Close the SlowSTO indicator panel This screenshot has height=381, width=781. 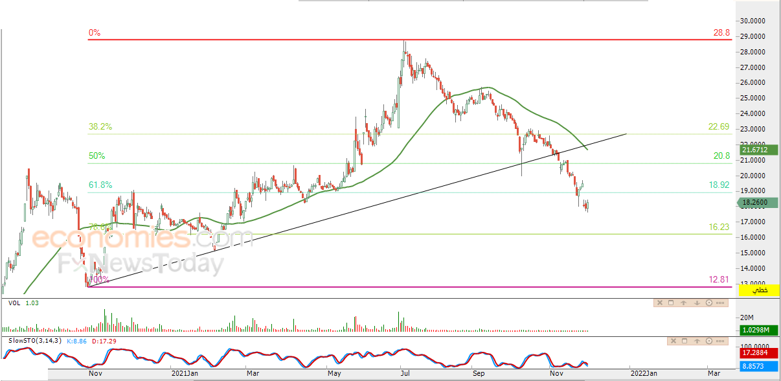pyautogui.click(x=672, y=341)
